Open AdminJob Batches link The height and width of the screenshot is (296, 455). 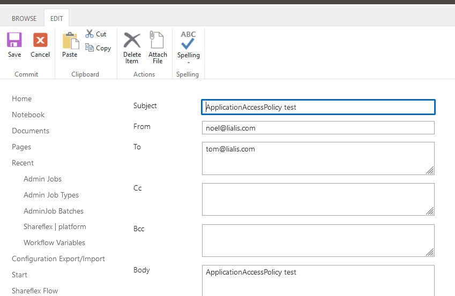pos(54,211)
